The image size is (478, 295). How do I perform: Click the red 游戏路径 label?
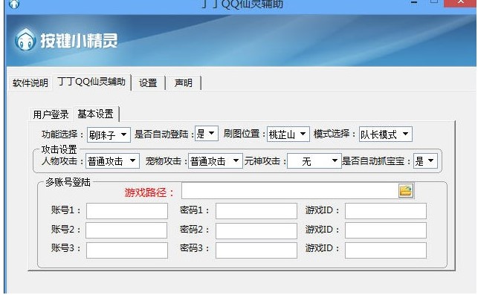149,192
